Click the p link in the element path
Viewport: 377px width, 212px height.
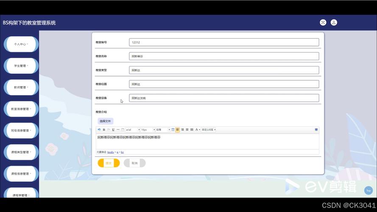pos(117,152)
